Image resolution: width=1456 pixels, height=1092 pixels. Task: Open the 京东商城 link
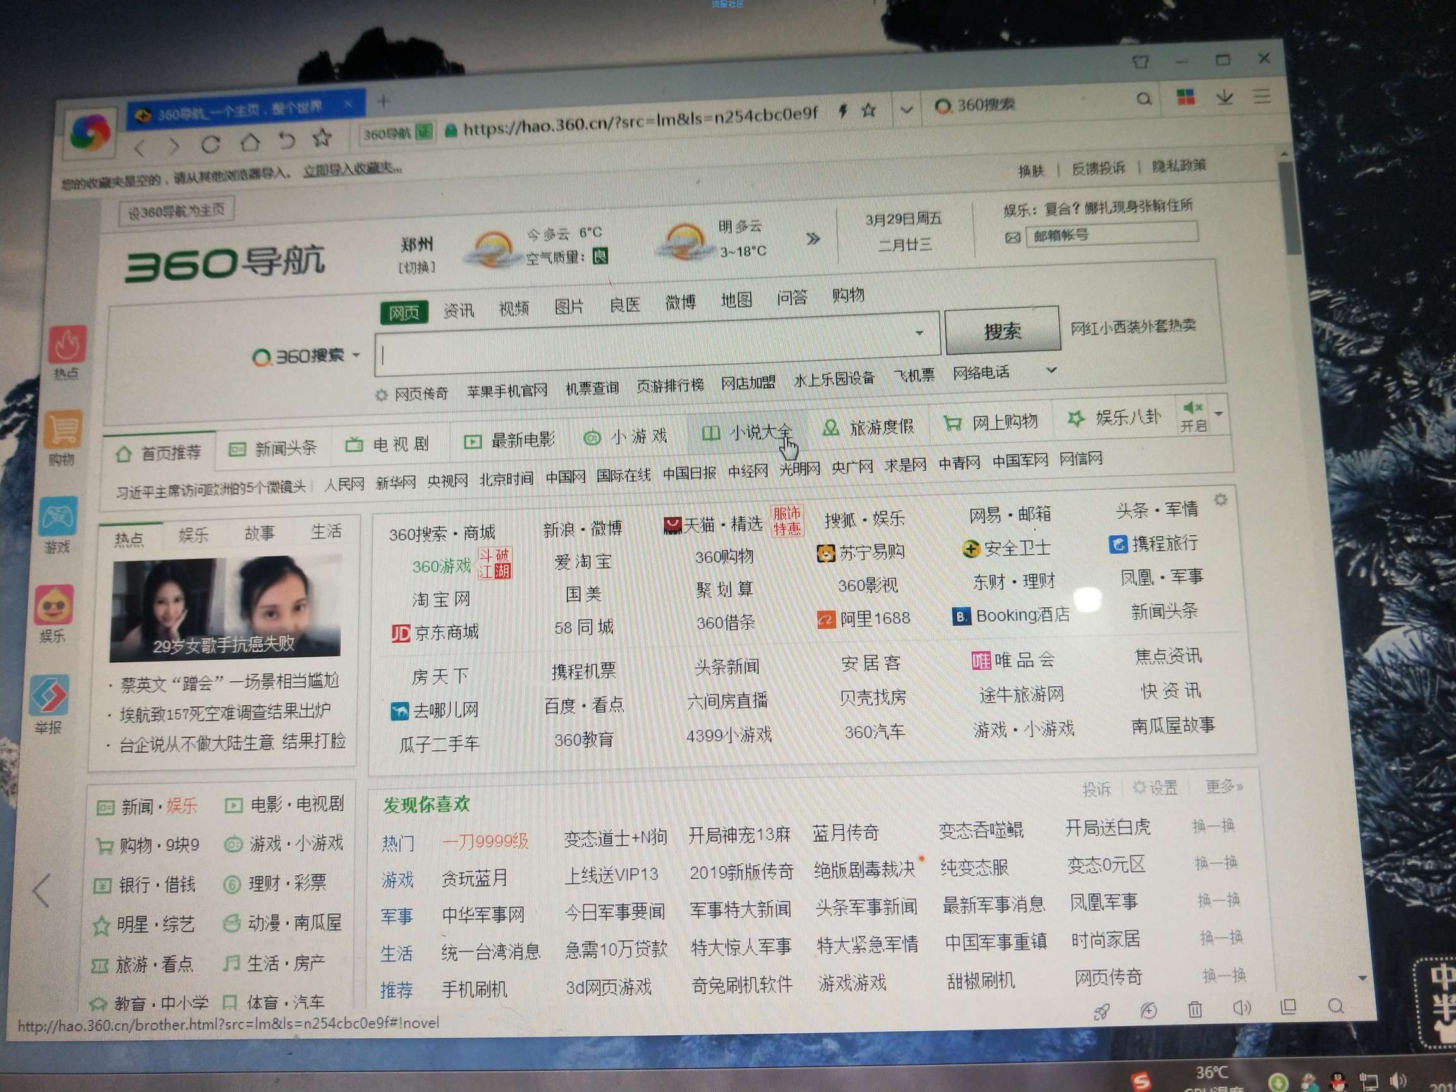tap(435, 633)
